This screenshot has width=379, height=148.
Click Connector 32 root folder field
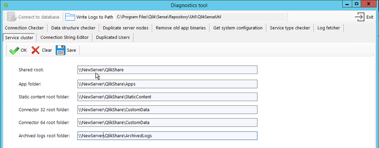coord(167,109)
